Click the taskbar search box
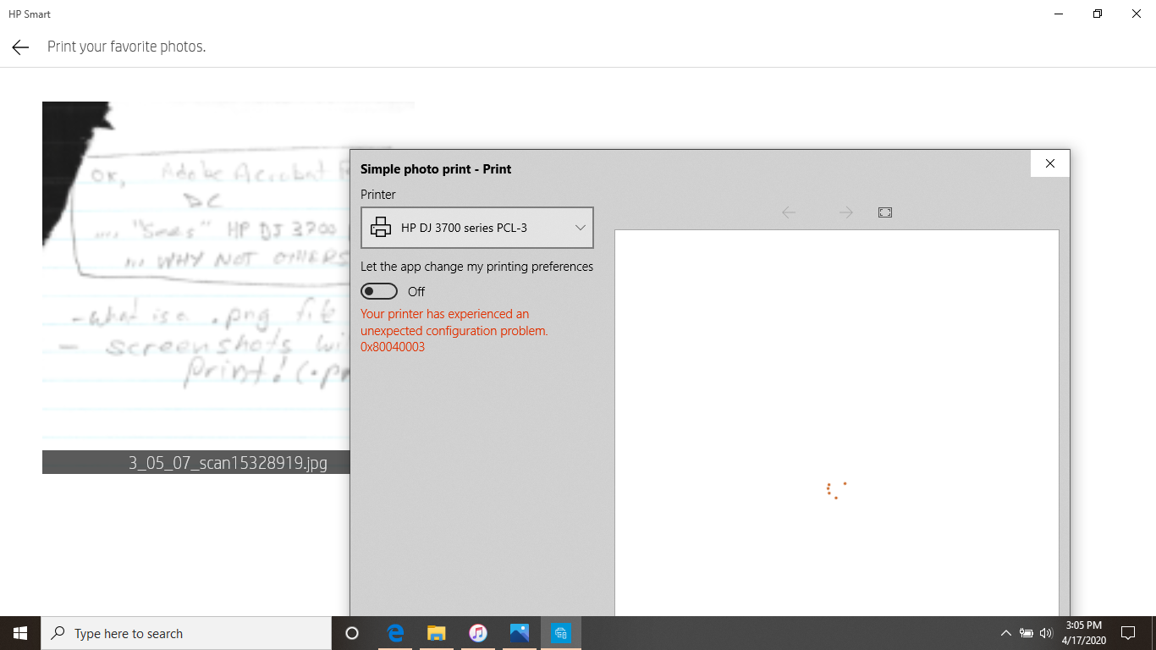The height and width of the screenshot is (650, 1156). point(186,633)
